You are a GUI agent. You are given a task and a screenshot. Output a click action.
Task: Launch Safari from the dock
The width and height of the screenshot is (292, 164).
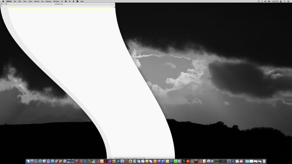point(40,161)
